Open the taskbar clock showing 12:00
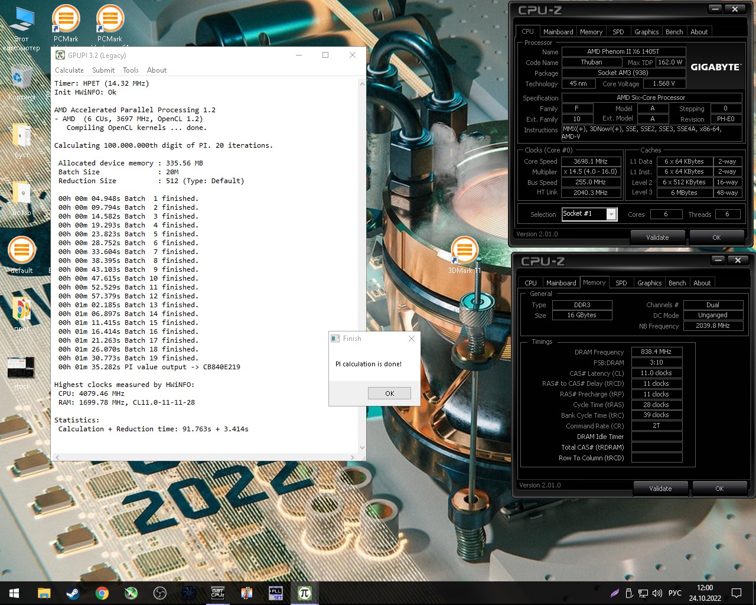 click(x=705, y=593)
